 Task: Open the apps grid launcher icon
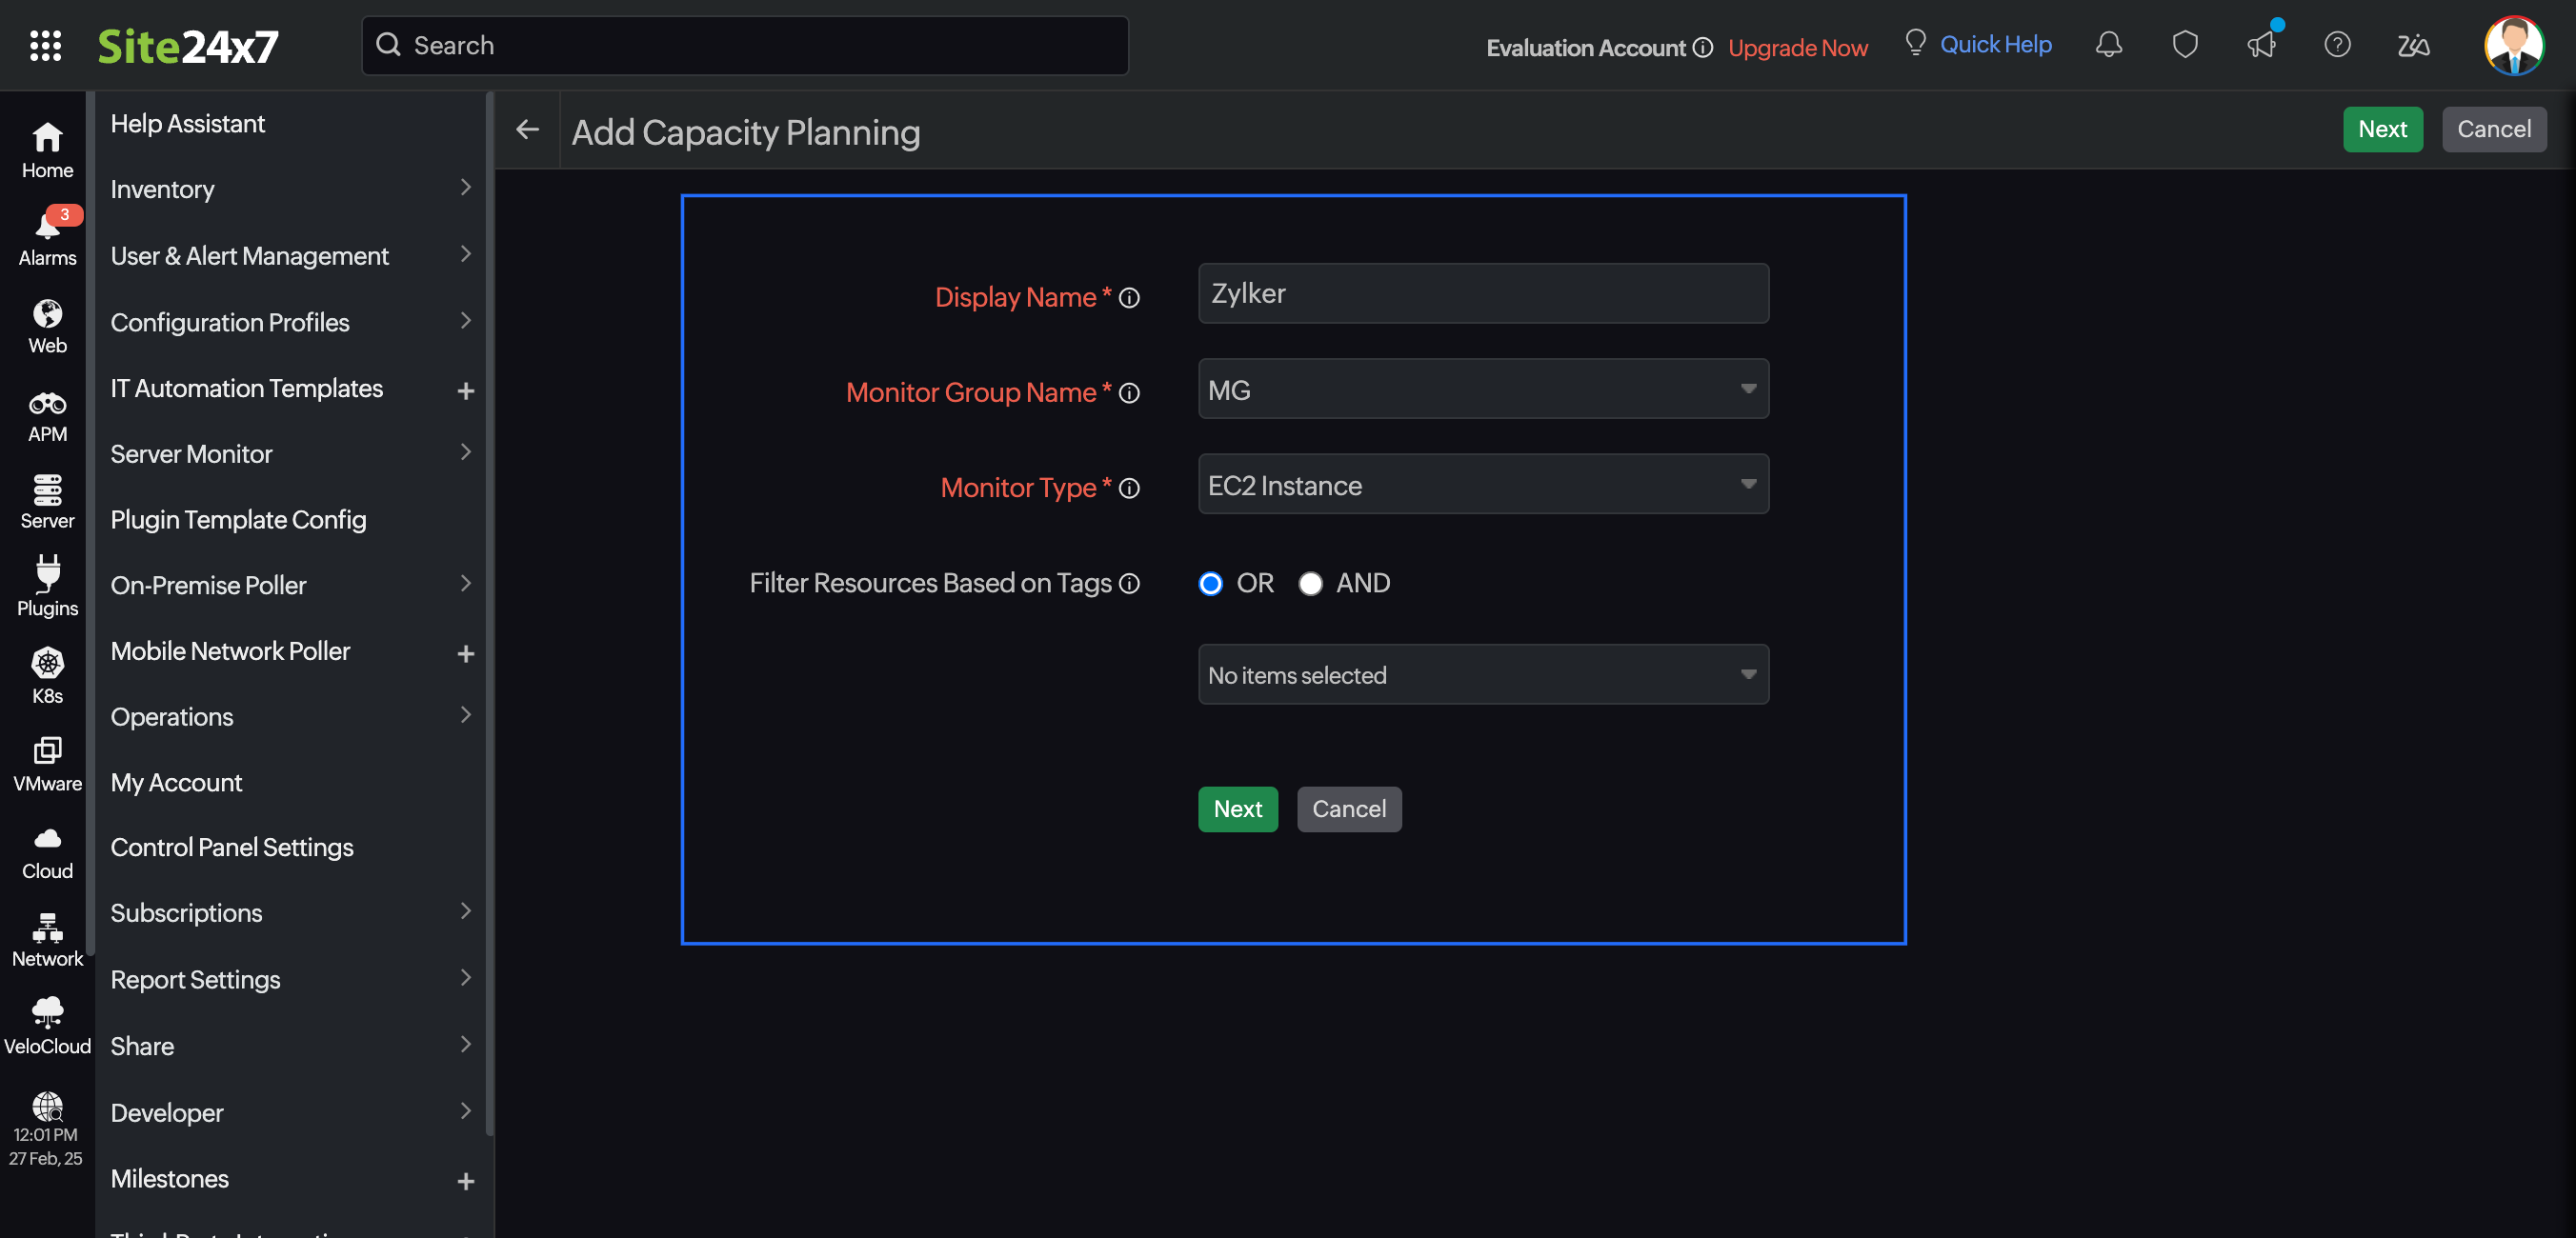pos(45,45)
